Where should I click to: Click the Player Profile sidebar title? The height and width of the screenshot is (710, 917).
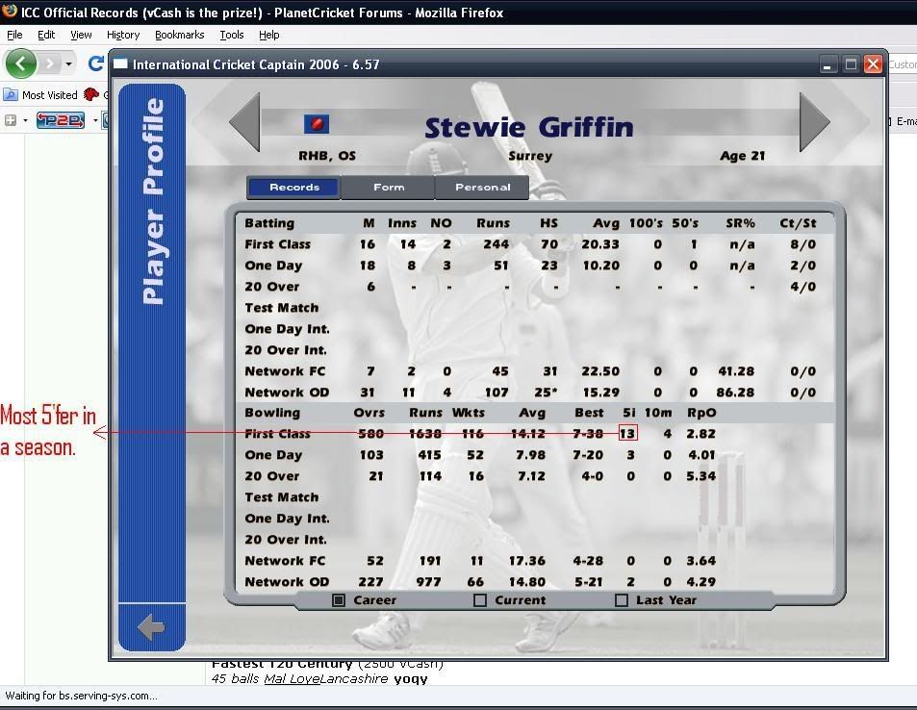(x=153, y=201)
